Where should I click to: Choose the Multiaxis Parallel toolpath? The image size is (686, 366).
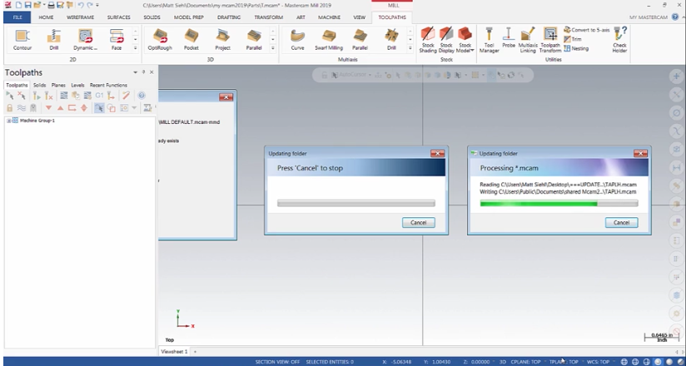[360, 39]
